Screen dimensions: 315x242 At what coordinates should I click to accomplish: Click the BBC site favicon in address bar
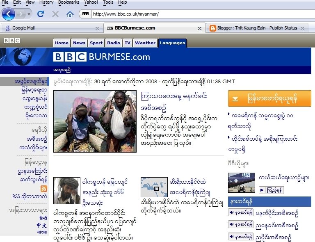tap(85, 14)
